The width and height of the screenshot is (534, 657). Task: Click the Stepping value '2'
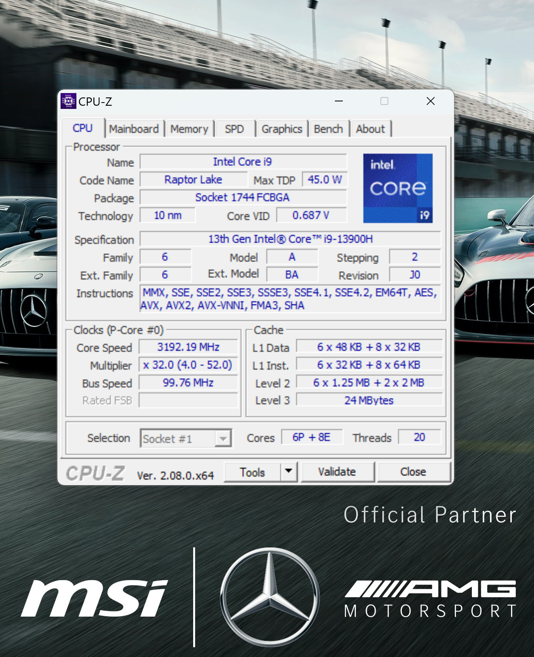[415, 257]
